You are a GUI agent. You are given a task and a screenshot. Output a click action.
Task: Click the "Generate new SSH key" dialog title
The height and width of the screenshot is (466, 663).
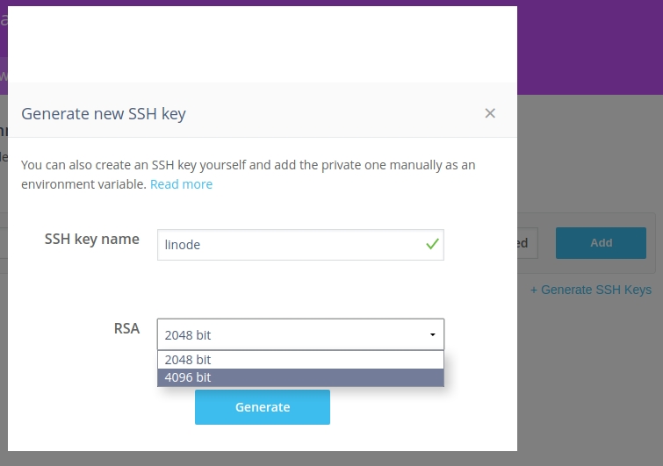pos(104,113)
